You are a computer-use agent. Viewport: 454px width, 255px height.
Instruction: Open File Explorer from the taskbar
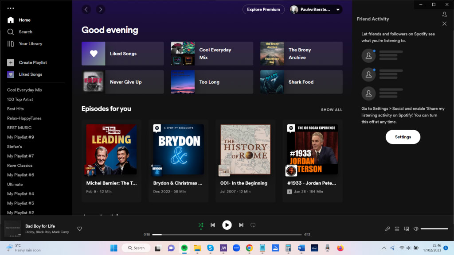point(197,248)
